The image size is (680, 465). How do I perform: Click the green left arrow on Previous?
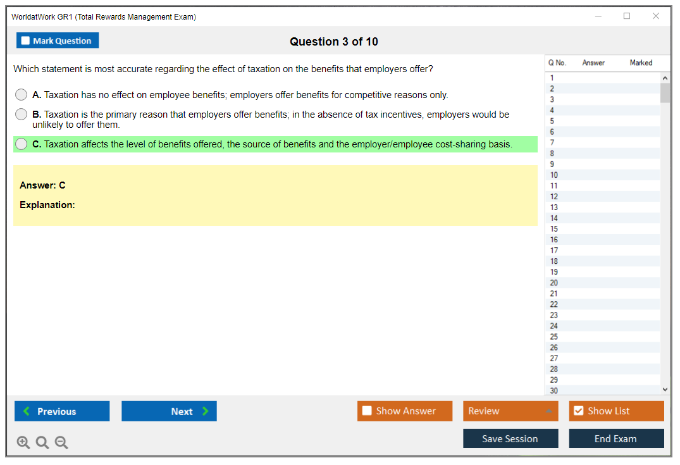tap(26, 411)
